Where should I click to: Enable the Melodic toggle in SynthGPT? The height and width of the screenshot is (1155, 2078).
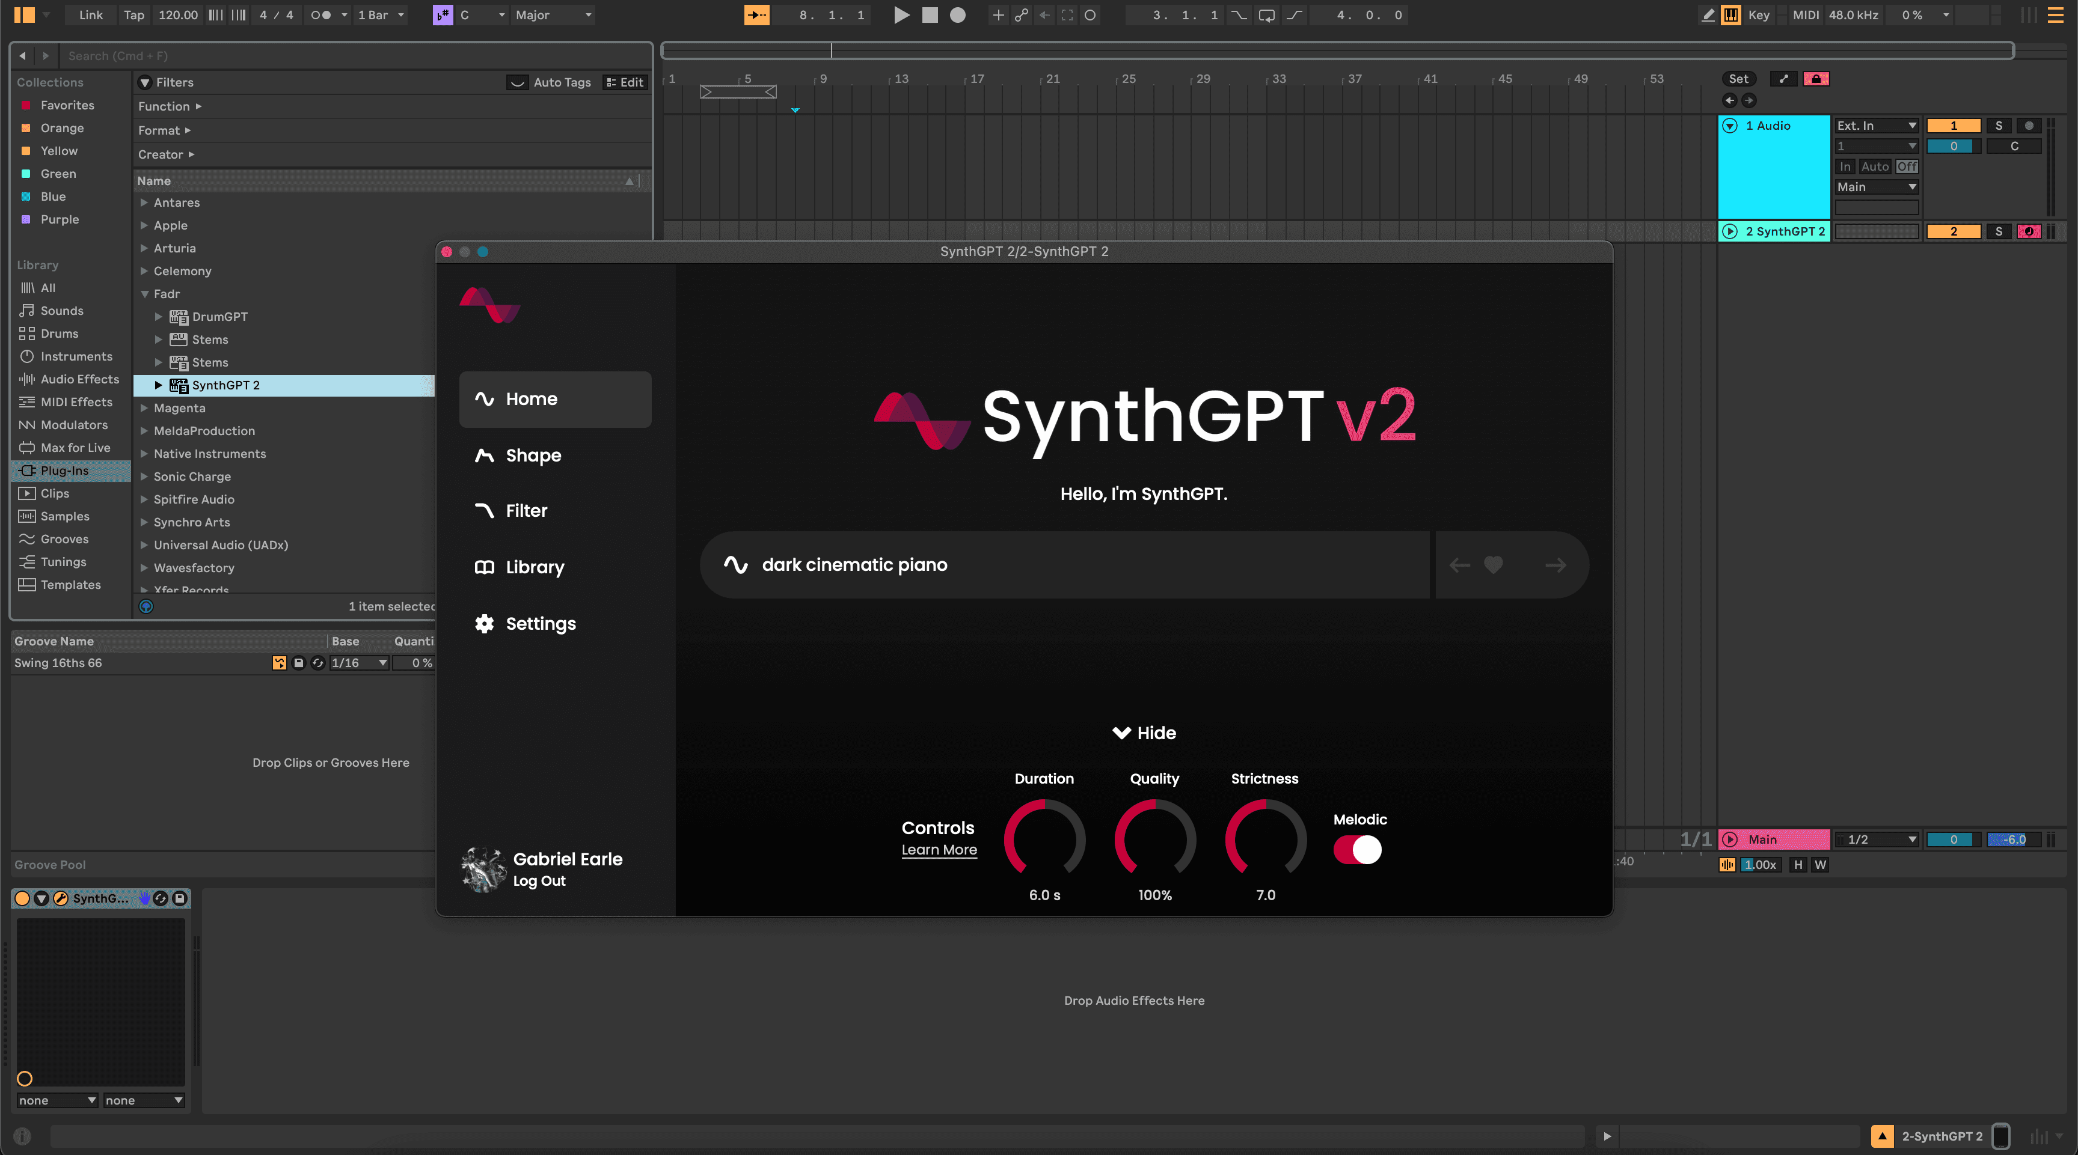tap(1357, 850)
